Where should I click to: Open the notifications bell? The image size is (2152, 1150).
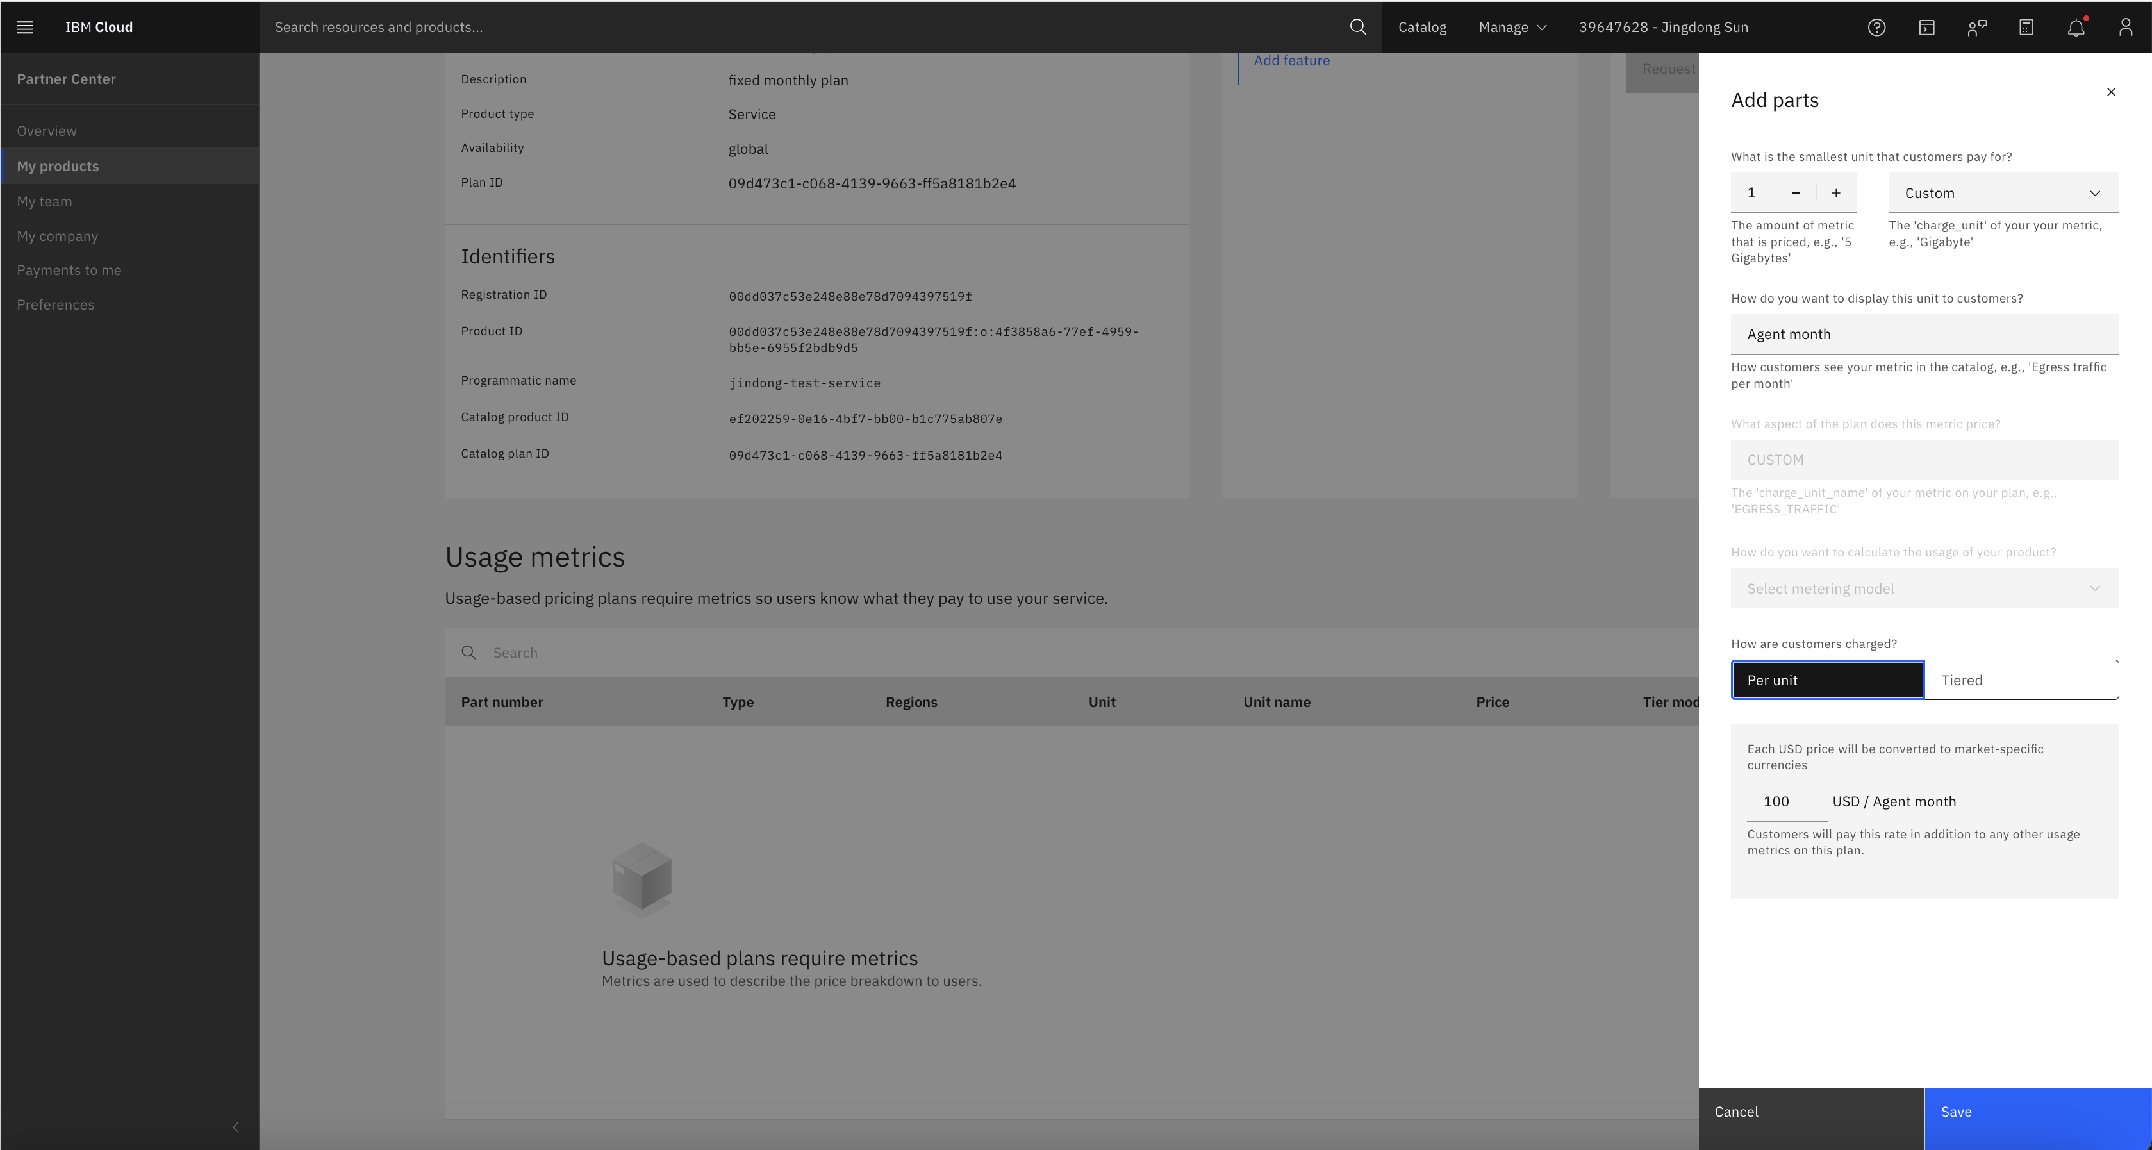(2076, 27)
